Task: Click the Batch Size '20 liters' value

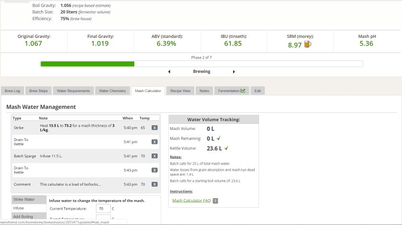Action: (x=69, y=12)
